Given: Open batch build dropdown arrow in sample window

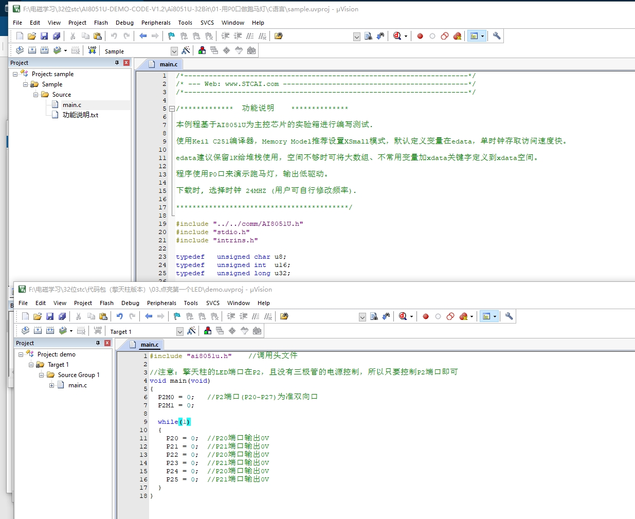Looking at the screenshot, I should point(65,51).
